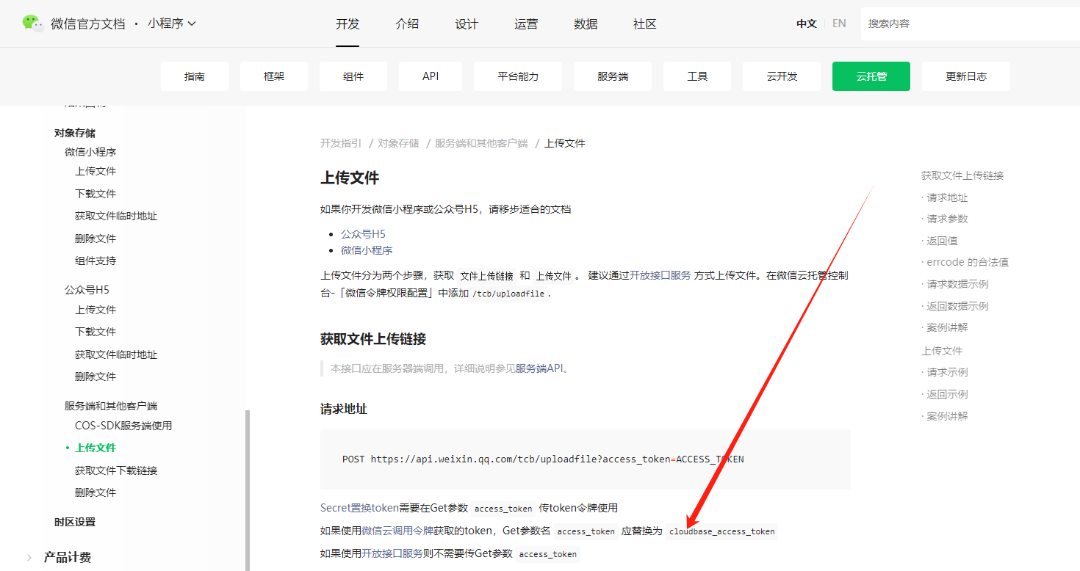Screen dimensions: 1080x571
Task: Jump to 返回示例 in the right outline
Action: (948, 394)
